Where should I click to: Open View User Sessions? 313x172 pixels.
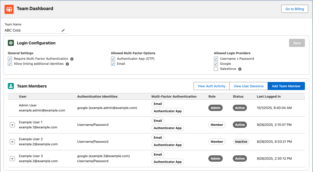point(248,86)
